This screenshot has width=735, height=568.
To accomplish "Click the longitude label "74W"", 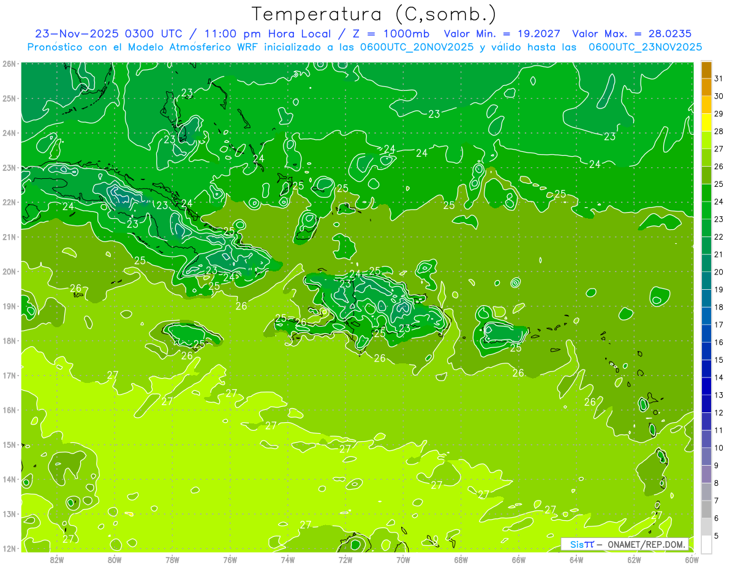I will click(287, 559).
